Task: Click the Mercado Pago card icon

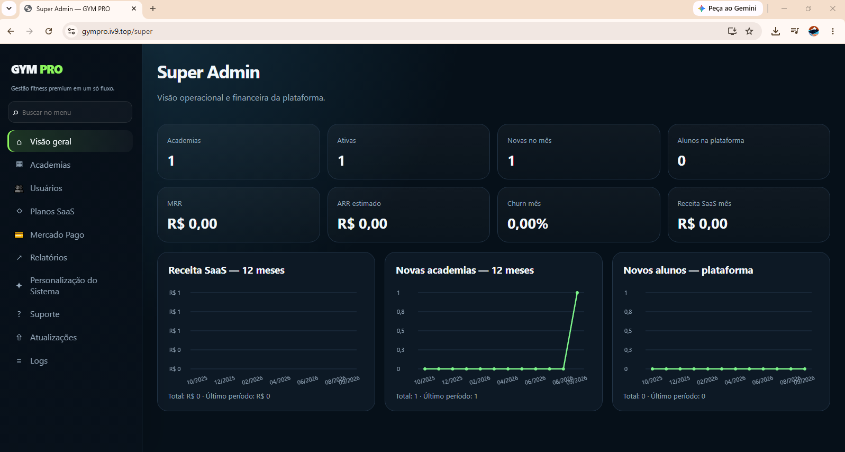Action: coord(19,235)
